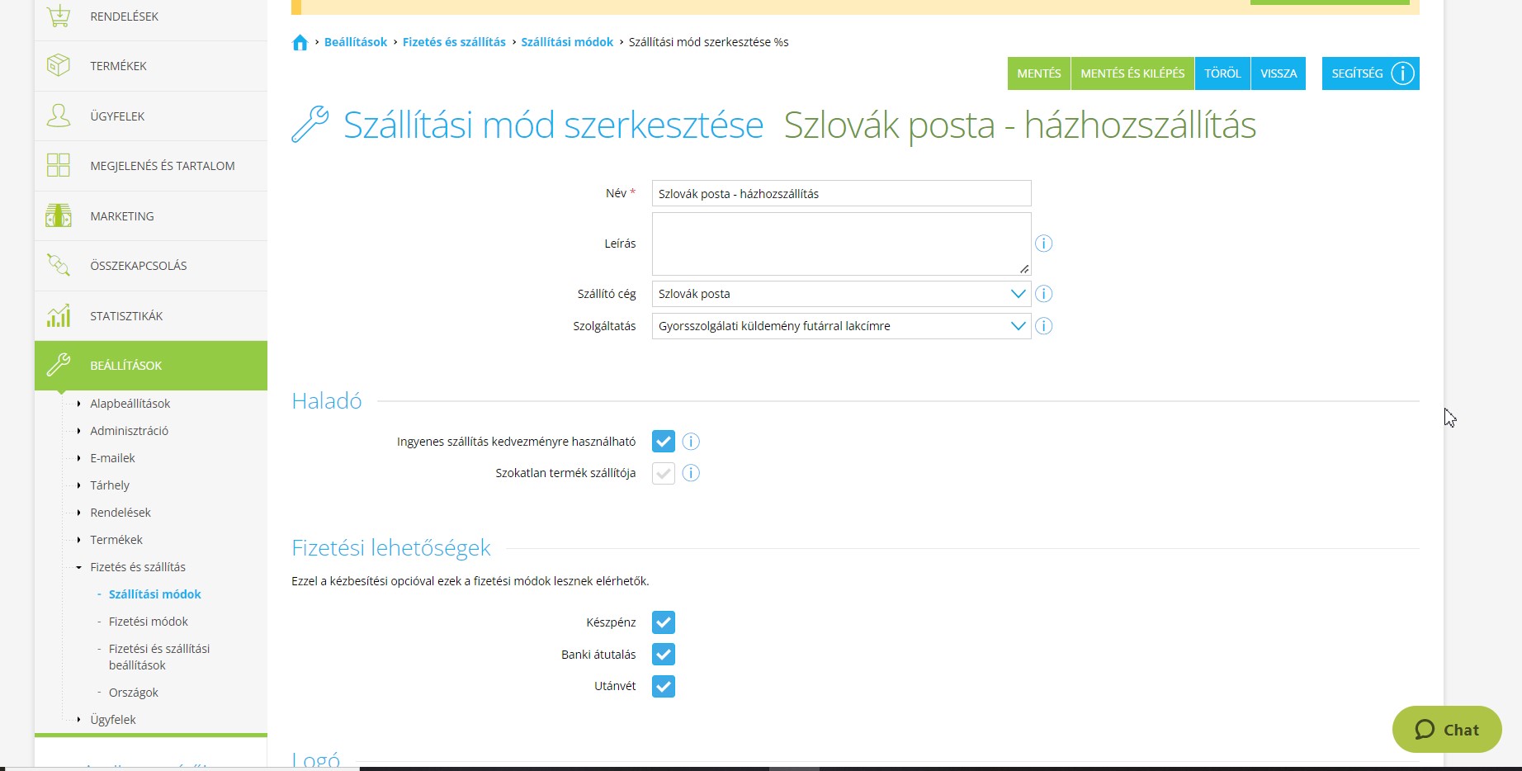The width and height of the screenshot is (1522, 771).
Task: Open Fizetési és szállítási beállítások item
Action: [159, 657]
